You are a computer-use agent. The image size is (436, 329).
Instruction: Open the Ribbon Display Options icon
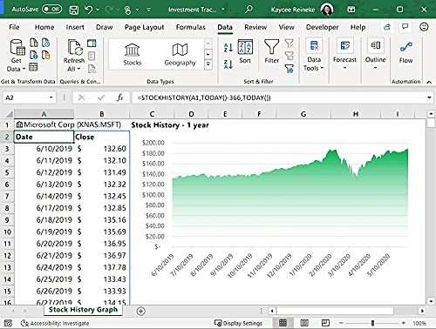pyautogui.click(x=351, y=10)
